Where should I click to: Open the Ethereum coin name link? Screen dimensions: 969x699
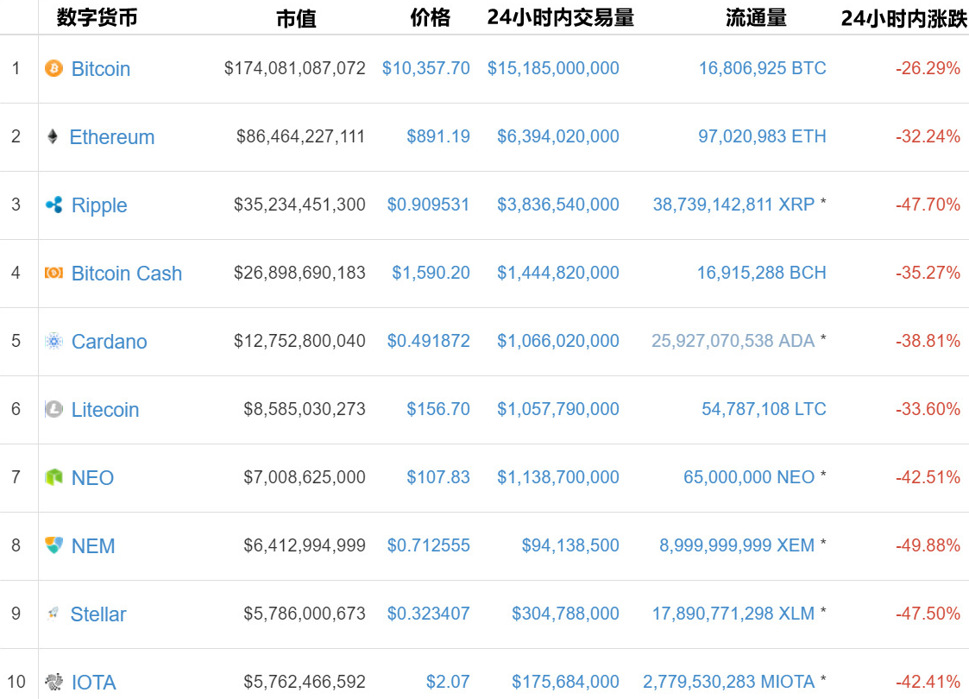click(x=112, y=137)
